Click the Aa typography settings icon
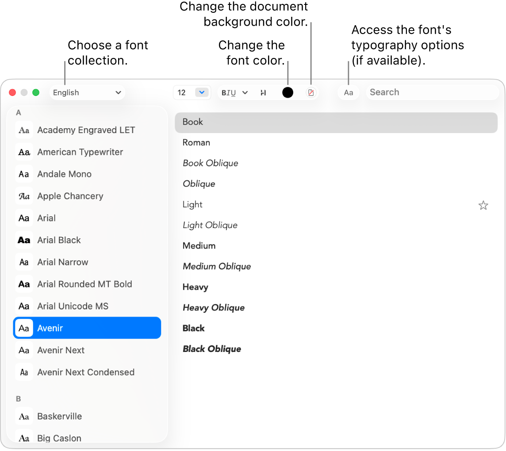This screenshot has height=451, width=506. 349,92
